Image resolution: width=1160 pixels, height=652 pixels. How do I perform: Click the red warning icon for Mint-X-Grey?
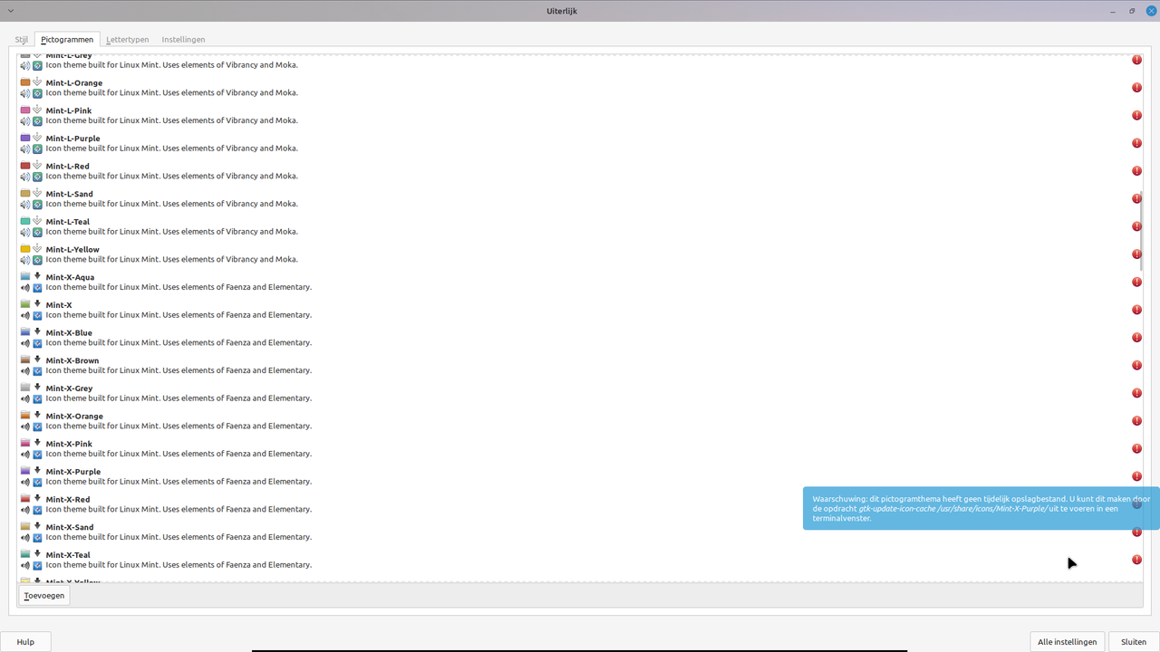pos(1136,393)
